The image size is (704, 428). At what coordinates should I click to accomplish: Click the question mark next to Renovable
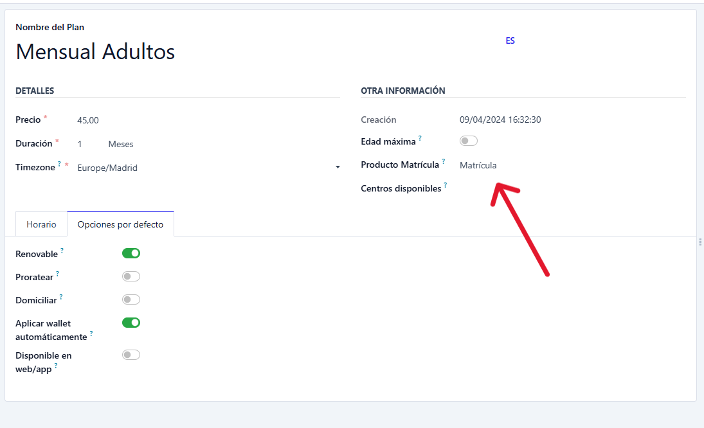(62, 251)
